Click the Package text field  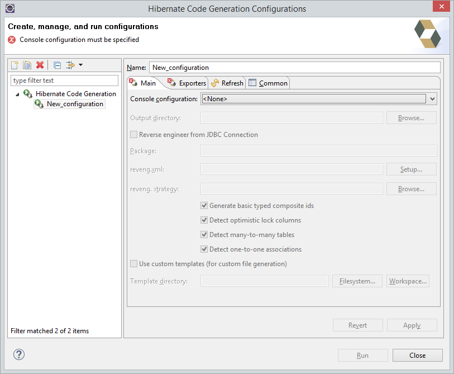pos(318,151)
